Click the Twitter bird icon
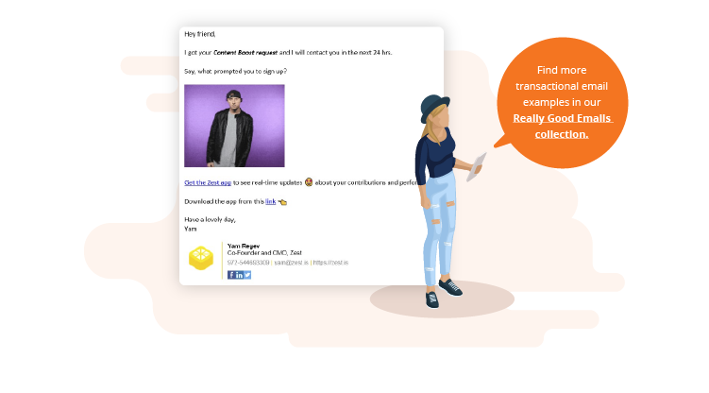Viewport: 709px width, 393px height. (x=247, y=275)
